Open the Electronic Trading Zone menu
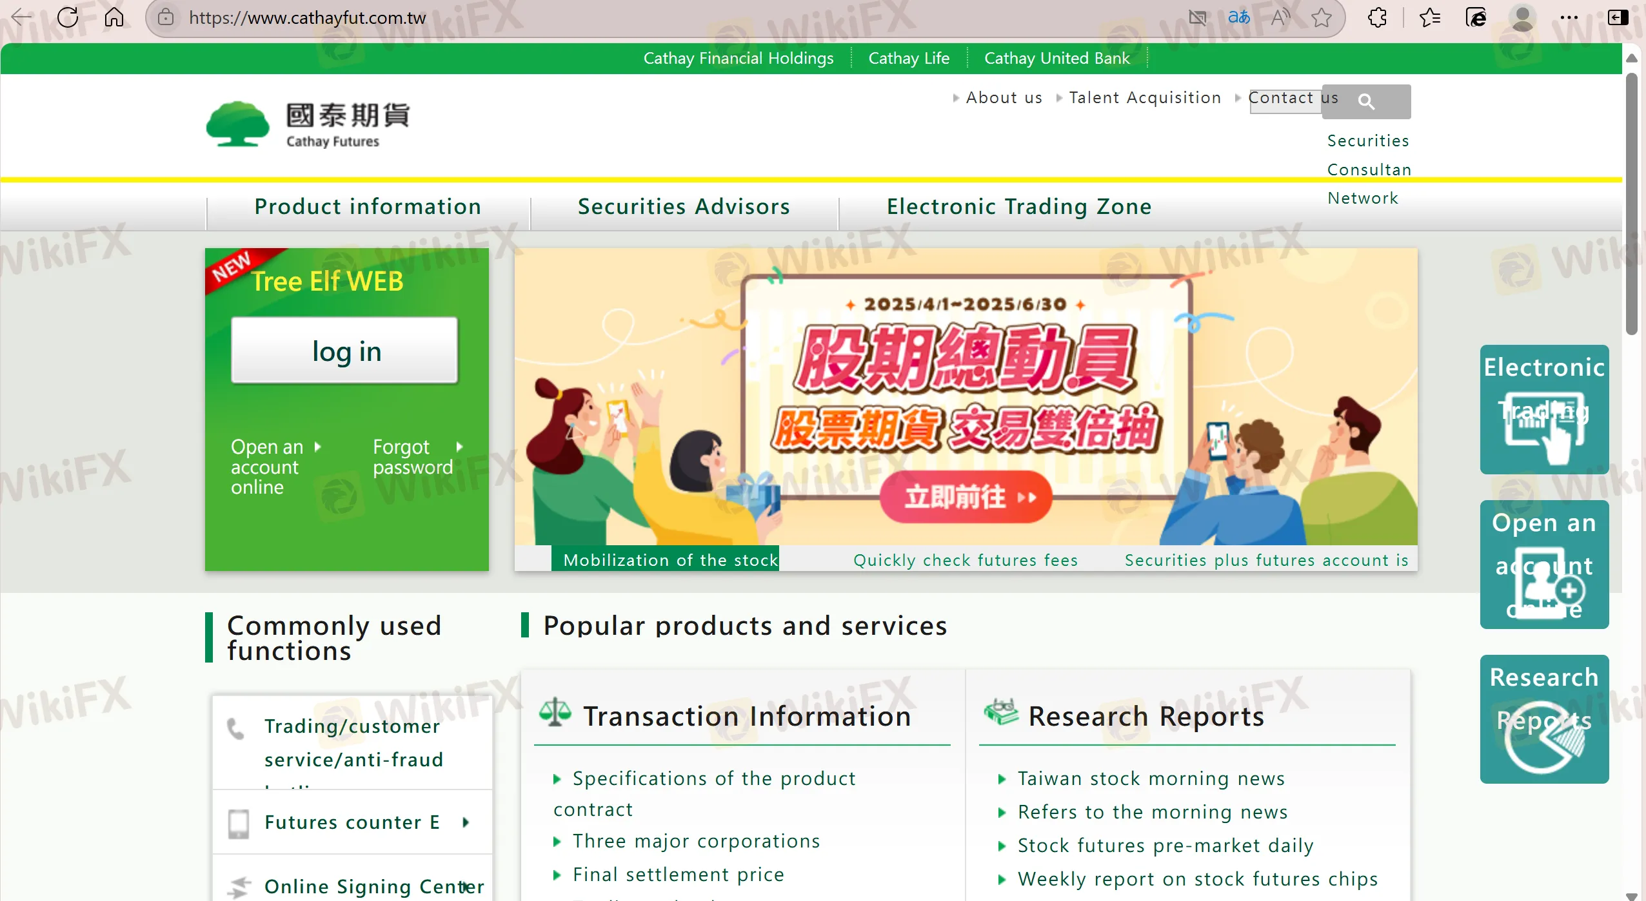Viewport: 1646px width, 901px height. (x=1019, y=207)
